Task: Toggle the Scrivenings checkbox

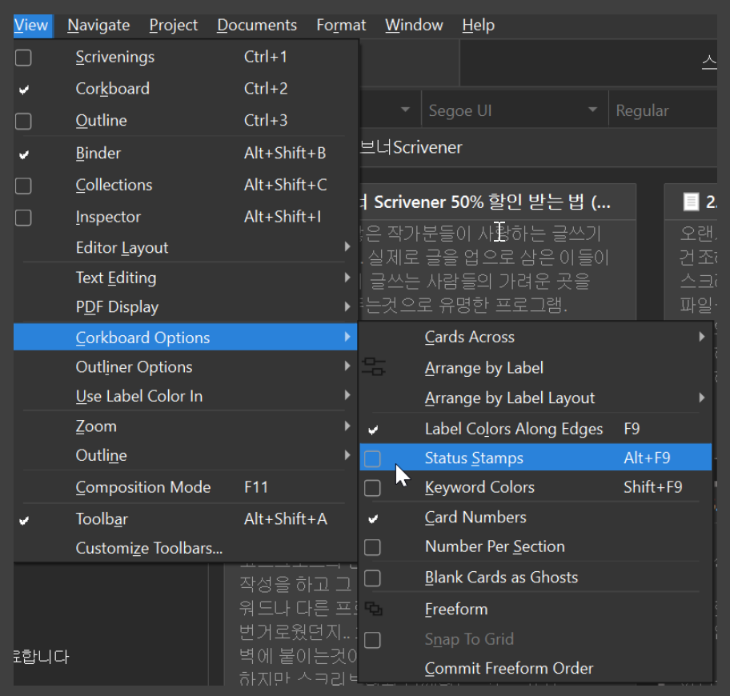Action: pyautogui.click(x=23, y=58)
